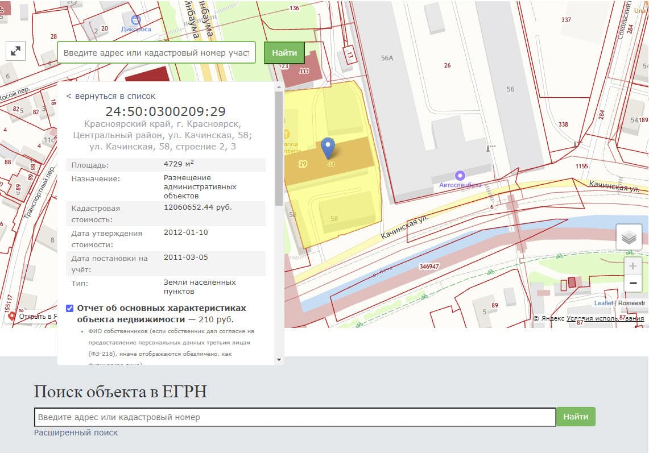The image size is (649, 453).
Task: Click the parcel address text with Качинская, 58
Action: [x=162, y=135]
